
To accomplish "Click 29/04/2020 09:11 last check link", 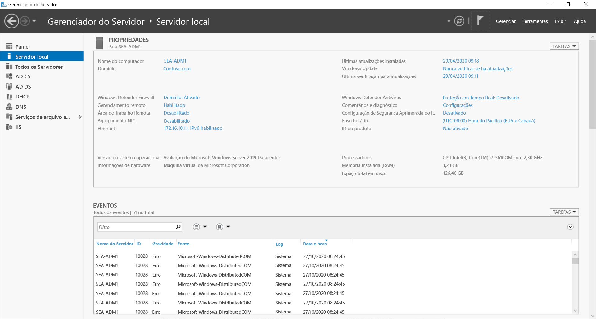I will click(460, 76).
